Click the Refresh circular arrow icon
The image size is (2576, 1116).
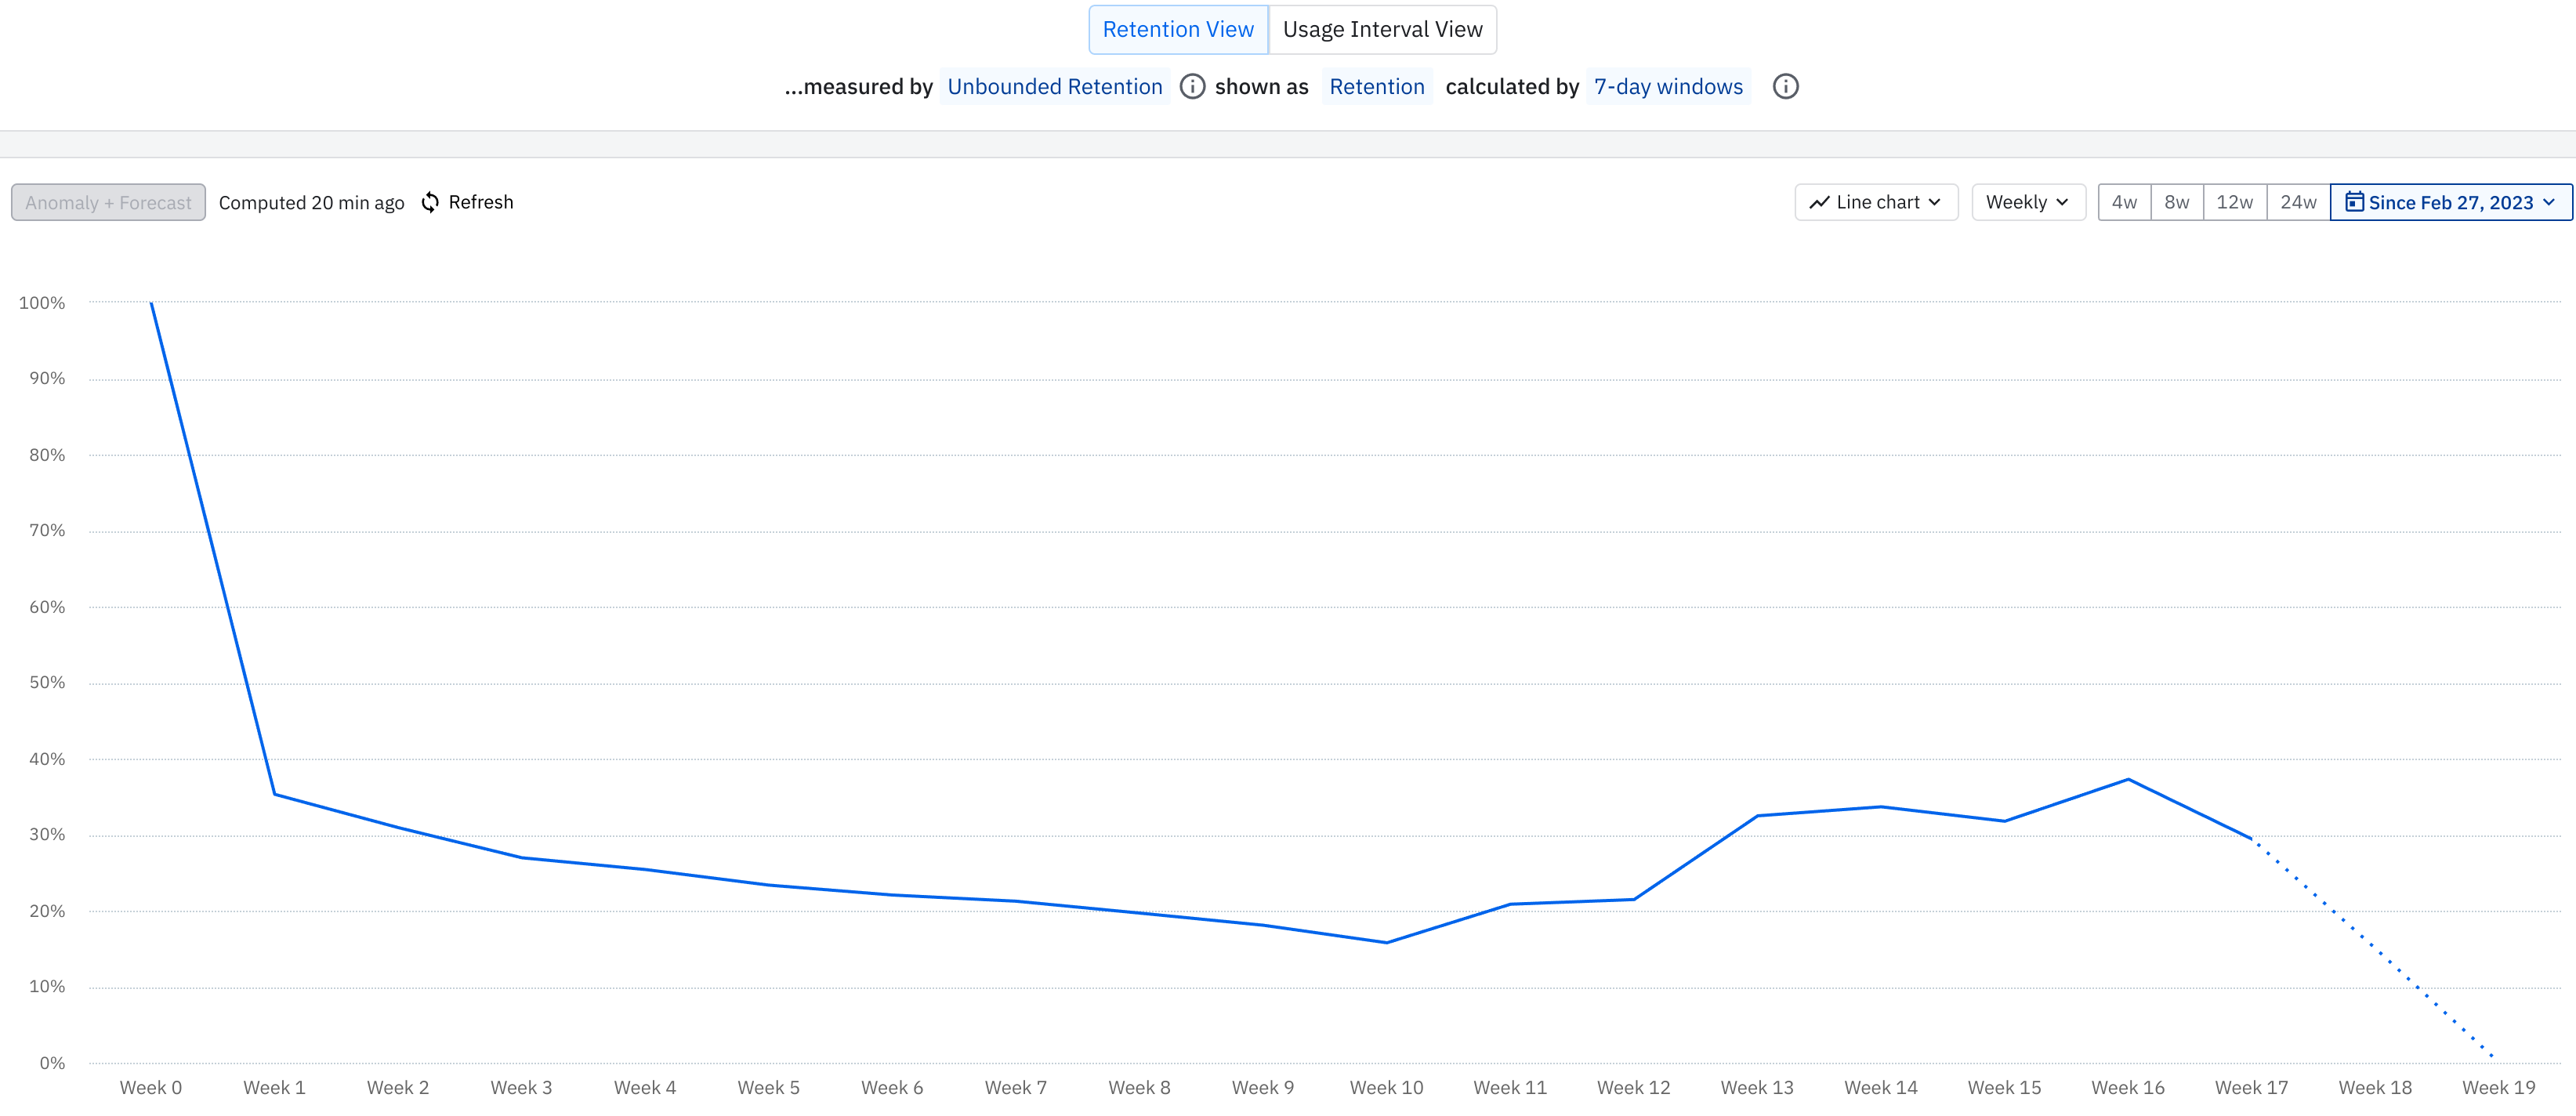pos(430,202)
